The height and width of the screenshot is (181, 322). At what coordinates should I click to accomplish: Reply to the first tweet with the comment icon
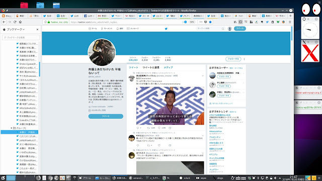138,128
